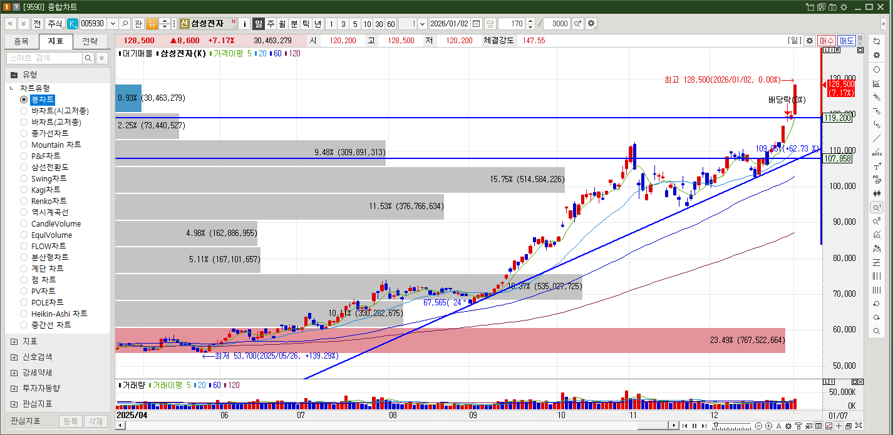This screenshot has height=435, width=893.
Task: Select the text T+ annotation tool
Action: 877,166
